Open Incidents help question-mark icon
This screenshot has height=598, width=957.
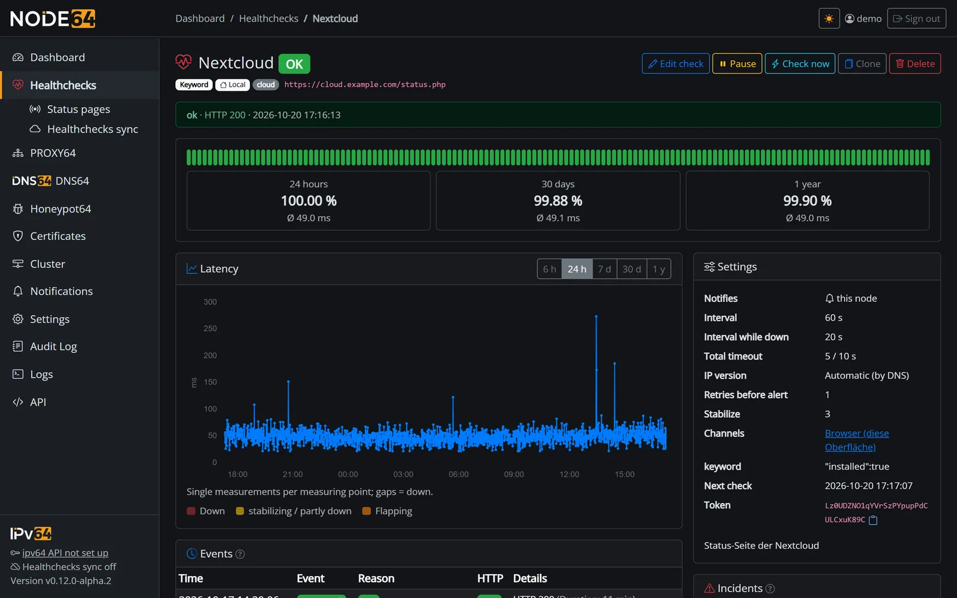coord(770,588)
